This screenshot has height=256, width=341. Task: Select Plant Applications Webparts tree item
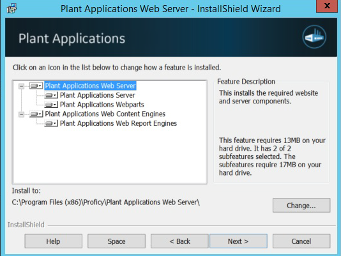pos(102,105)
